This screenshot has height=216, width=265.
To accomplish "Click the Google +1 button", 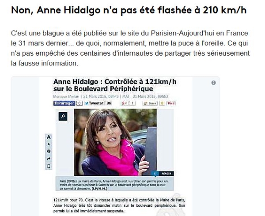I will (125, 103).
